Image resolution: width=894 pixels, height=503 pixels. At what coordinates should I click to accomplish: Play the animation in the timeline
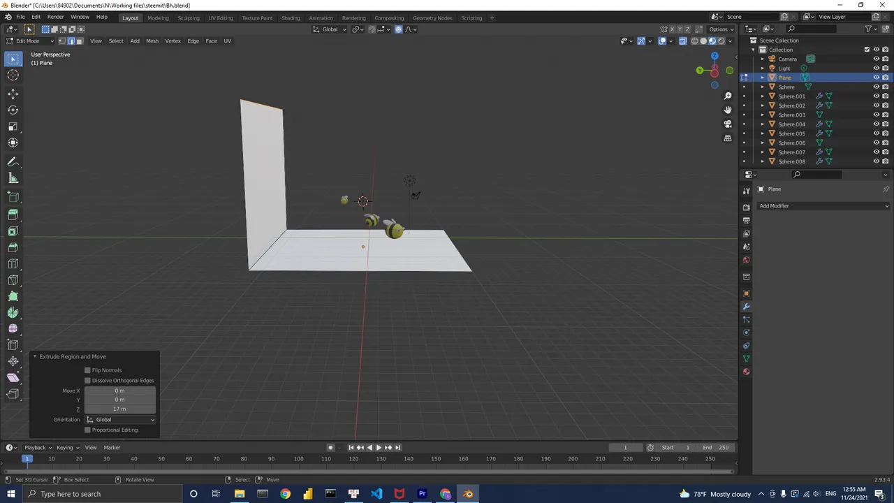click(379, 448)
